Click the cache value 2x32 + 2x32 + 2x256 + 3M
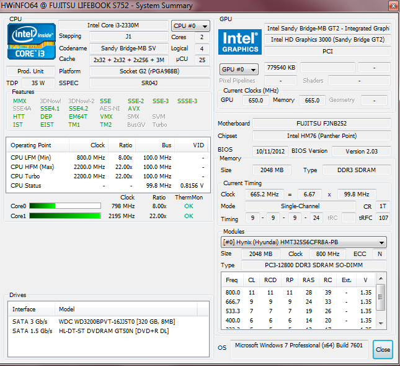 click(x=128, y=60)
